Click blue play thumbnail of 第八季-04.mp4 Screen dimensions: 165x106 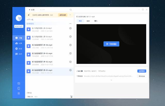[29, 46]
